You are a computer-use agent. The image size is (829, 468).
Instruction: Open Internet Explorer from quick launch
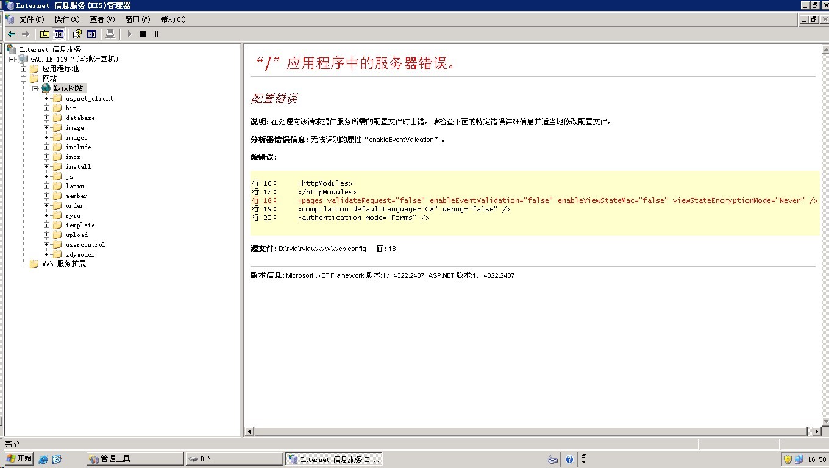[43, 459]
